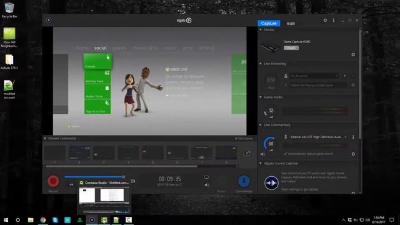Open the Xbox 360 Neighborhood desktop icon
Image resolution: width=400 pixels, height=225 pixels.
(9, 37)
